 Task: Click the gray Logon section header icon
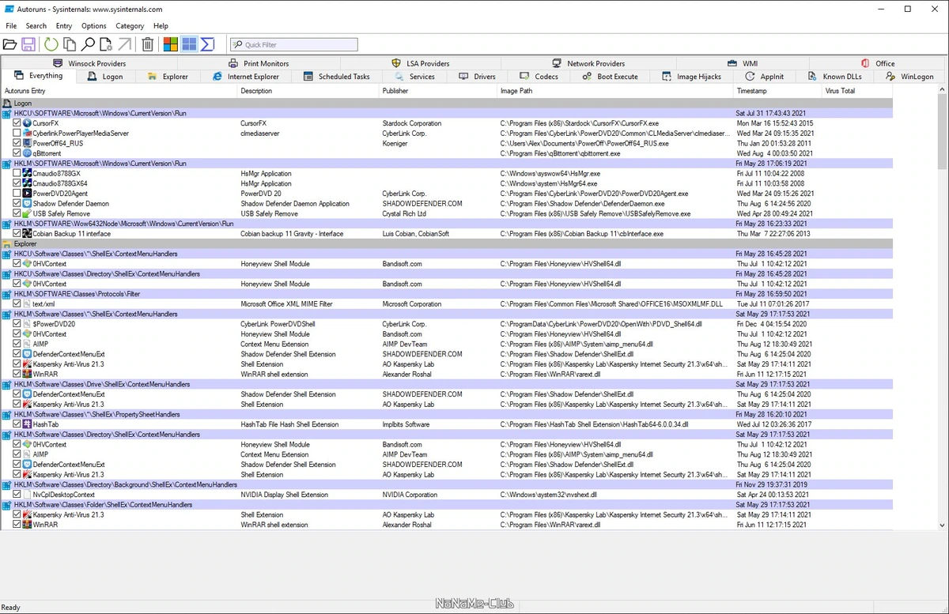coord(7,104)
